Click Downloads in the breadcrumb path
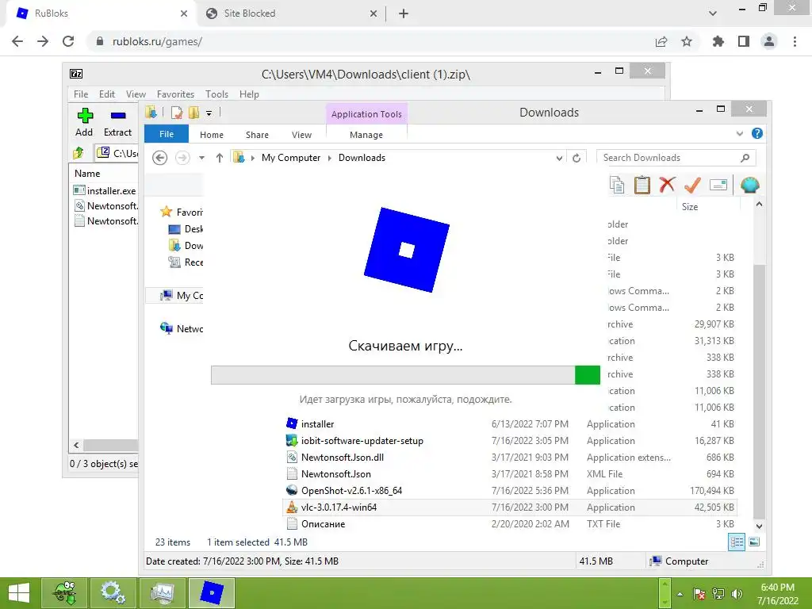The width and height of the screenshot is (812, 609). [362, 158]
